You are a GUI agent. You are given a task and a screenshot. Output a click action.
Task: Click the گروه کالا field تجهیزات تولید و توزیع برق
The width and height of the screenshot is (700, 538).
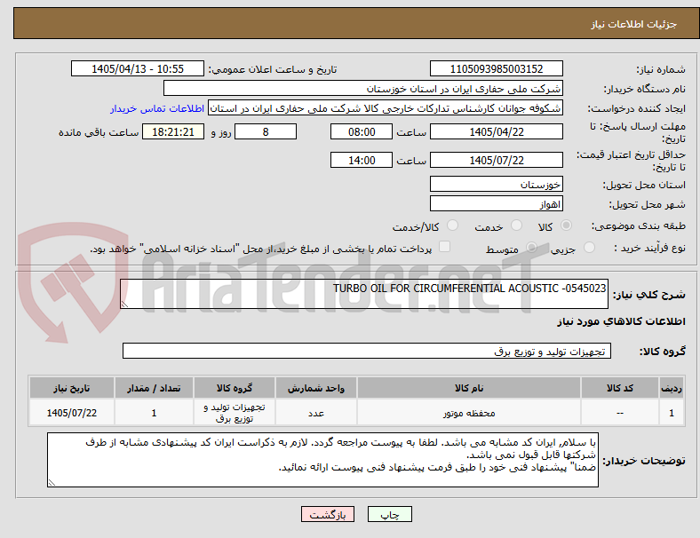pos(367,351)
